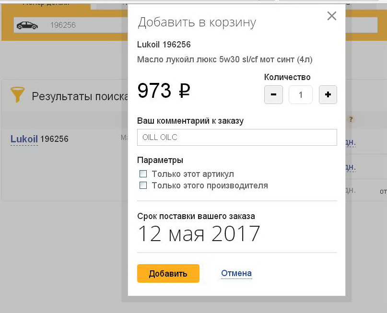Click the 'Количество' label

pos(287,77)
